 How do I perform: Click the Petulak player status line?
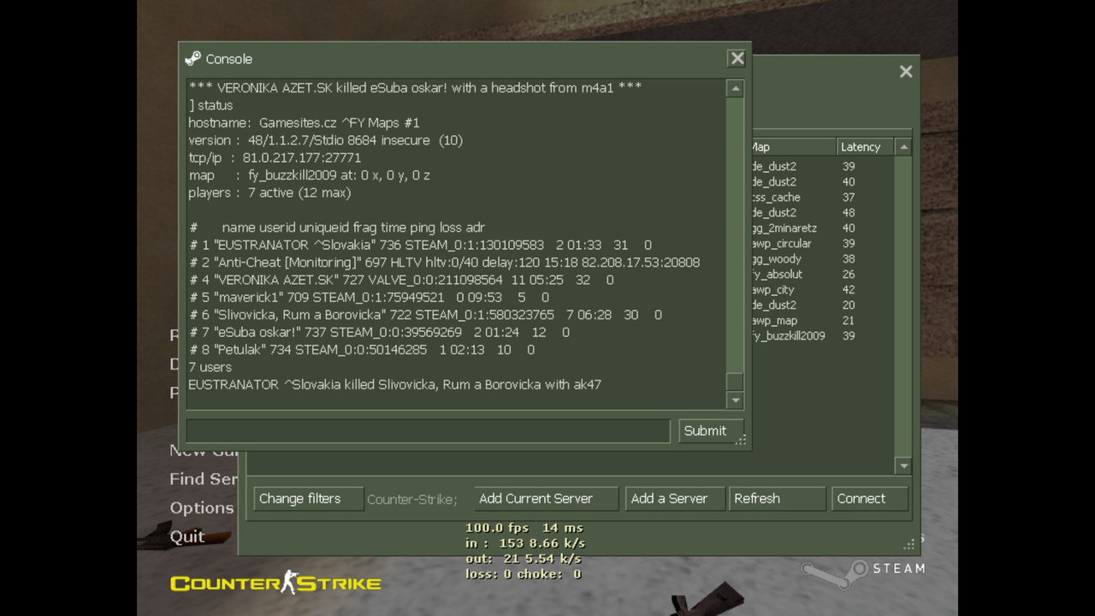click(x=362, y=349)
